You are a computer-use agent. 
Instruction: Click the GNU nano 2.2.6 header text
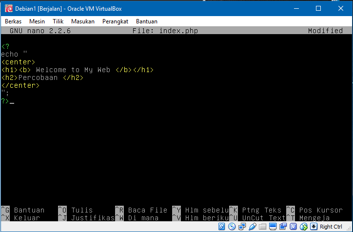(40, 31)
